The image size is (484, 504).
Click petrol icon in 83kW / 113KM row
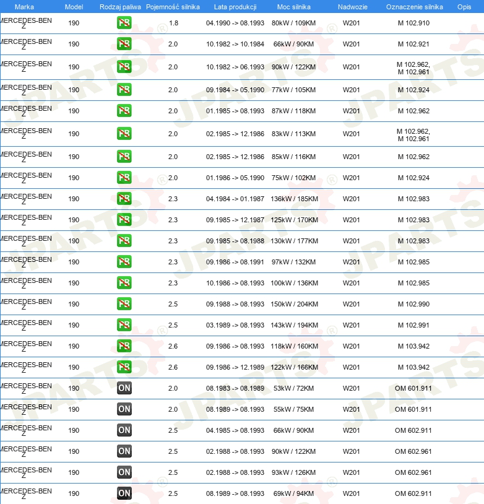point(124,134)
